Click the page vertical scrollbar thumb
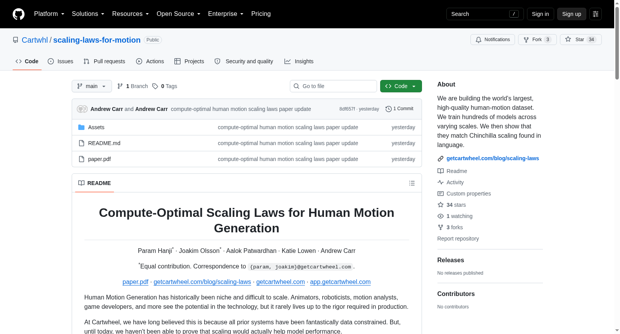This screenshot has width=620, height=334. pos(617,43)
